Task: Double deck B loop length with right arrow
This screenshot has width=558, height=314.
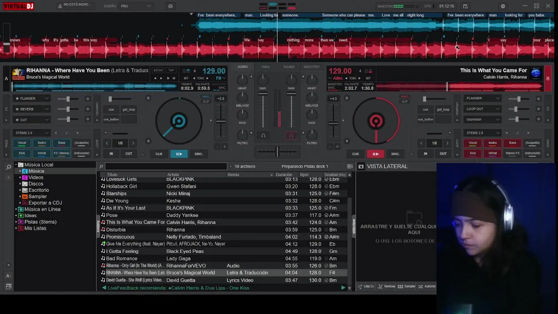Action: click(x=447, y=143)
